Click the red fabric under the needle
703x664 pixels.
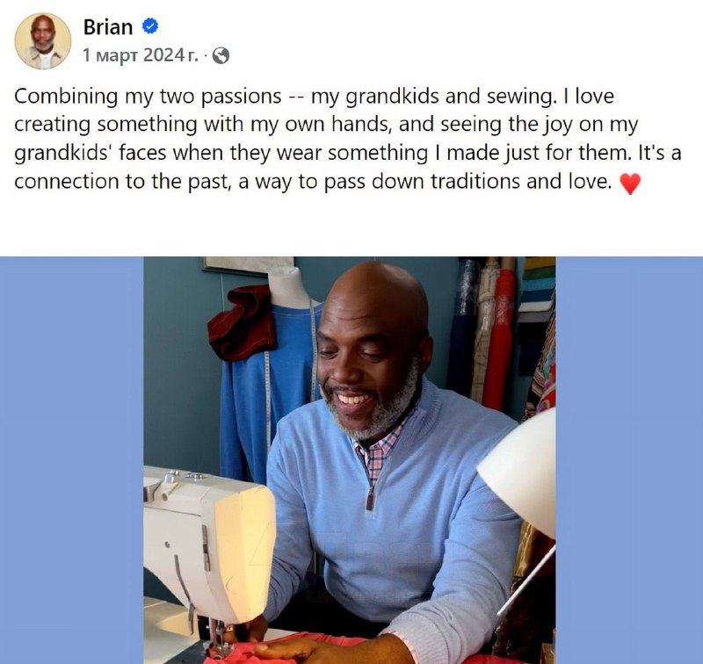coord(323,648)
